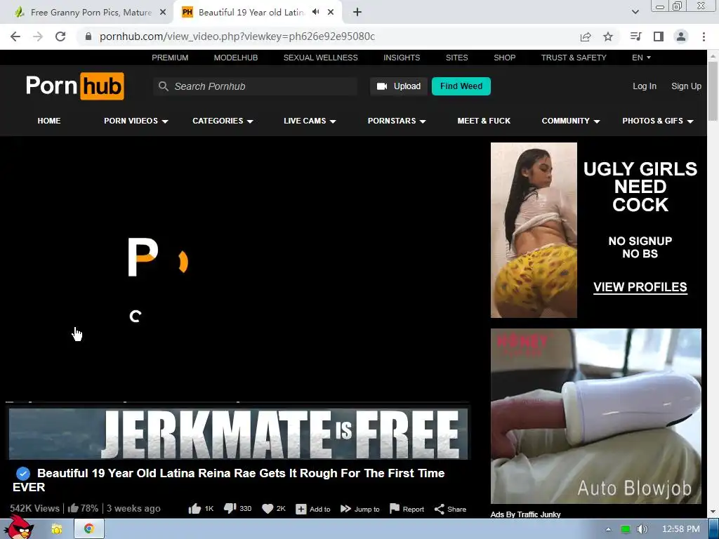
Task: Open the file explorer taskbar icon
Action: (x=57, y=529)
